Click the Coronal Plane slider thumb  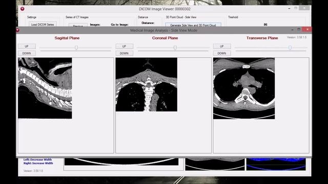175,48
